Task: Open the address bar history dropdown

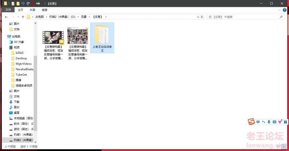Action: [x=198, y=17]
